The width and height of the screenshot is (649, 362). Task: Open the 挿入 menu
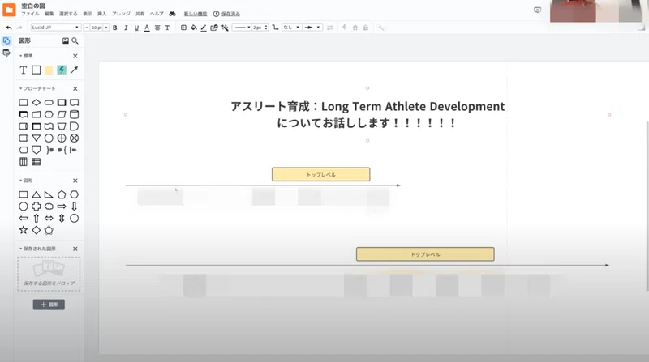click(x=102, y=14)
